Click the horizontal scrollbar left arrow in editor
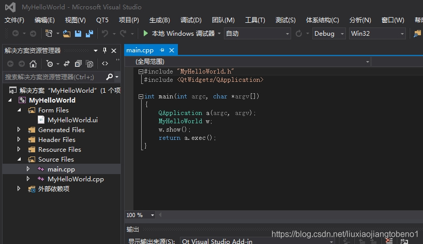Image resolution: width=423 pixels, height=244 pixels. click(160, 215)
